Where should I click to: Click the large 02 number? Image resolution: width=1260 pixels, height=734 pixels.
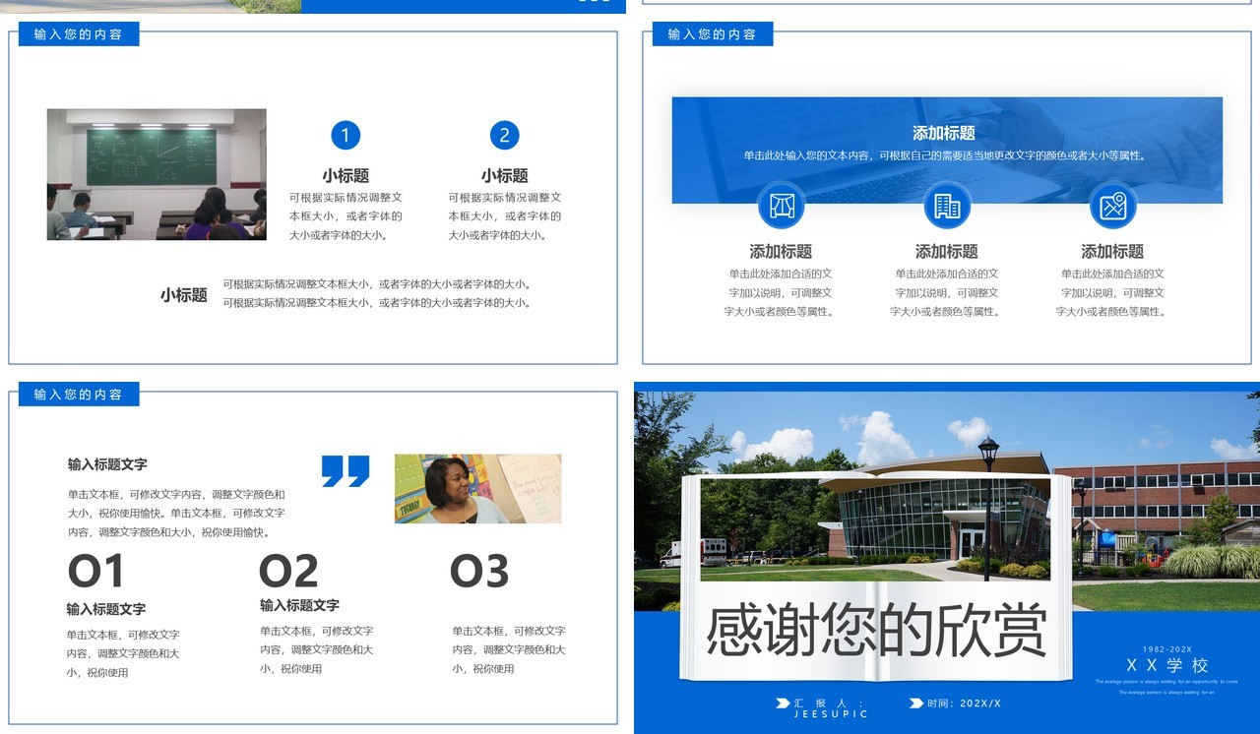point(288,572)
